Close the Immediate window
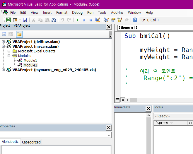Image resolution: width=193 pixels, height=154 pixels. pyautogui.click(x=148, y=109)
